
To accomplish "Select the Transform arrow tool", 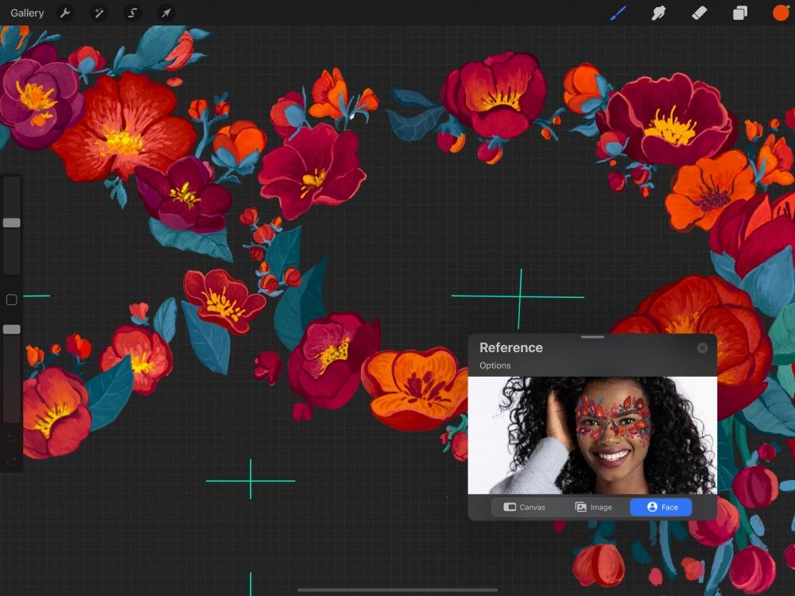I will pos(165,13).
